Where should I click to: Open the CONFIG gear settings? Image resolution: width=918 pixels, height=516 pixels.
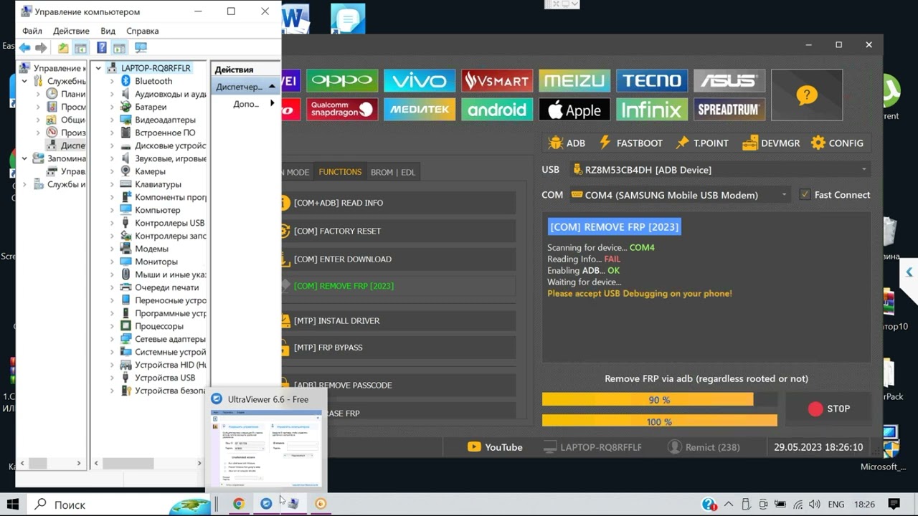point(837,143)
